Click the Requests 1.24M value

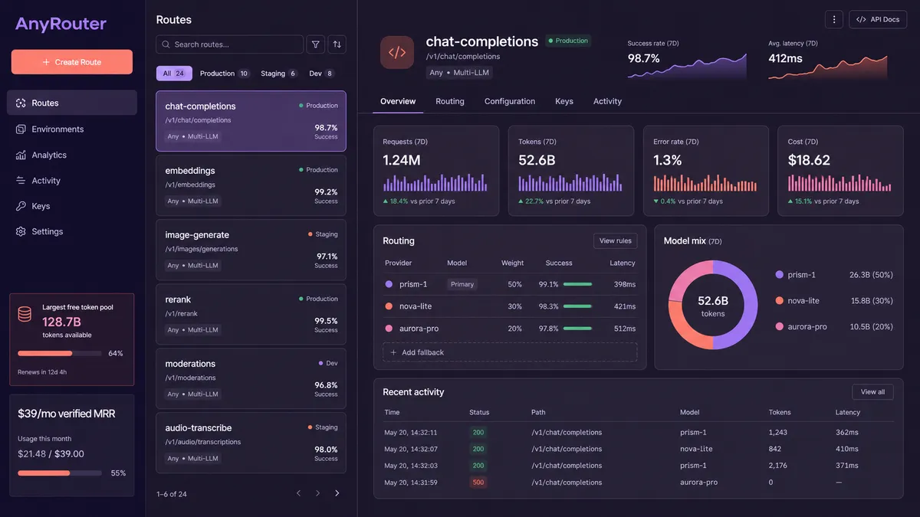point(402,160)
